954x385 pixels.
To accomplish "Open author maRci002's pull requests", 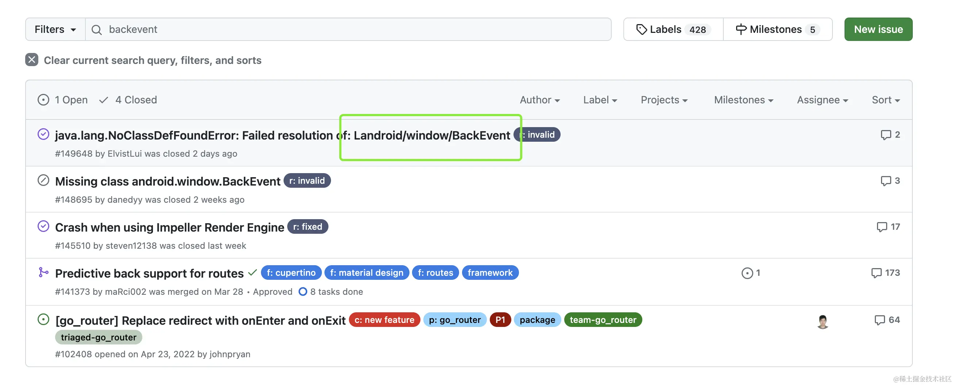I will click(126, 291).
